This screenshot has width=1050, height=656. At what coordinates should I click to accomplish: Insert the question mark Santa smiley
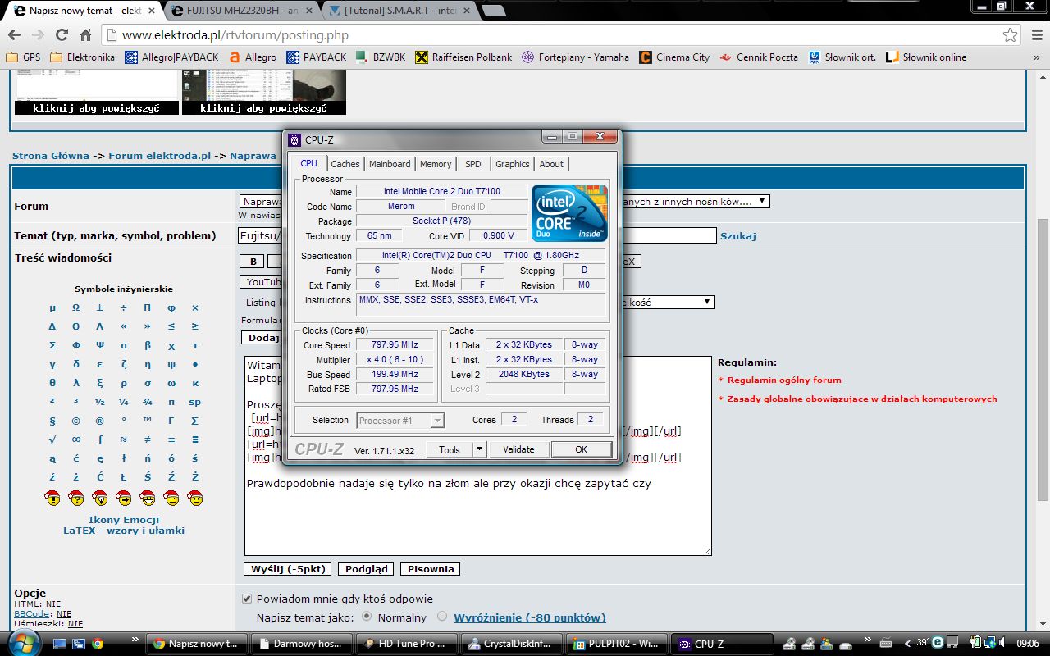click(76, 497)
